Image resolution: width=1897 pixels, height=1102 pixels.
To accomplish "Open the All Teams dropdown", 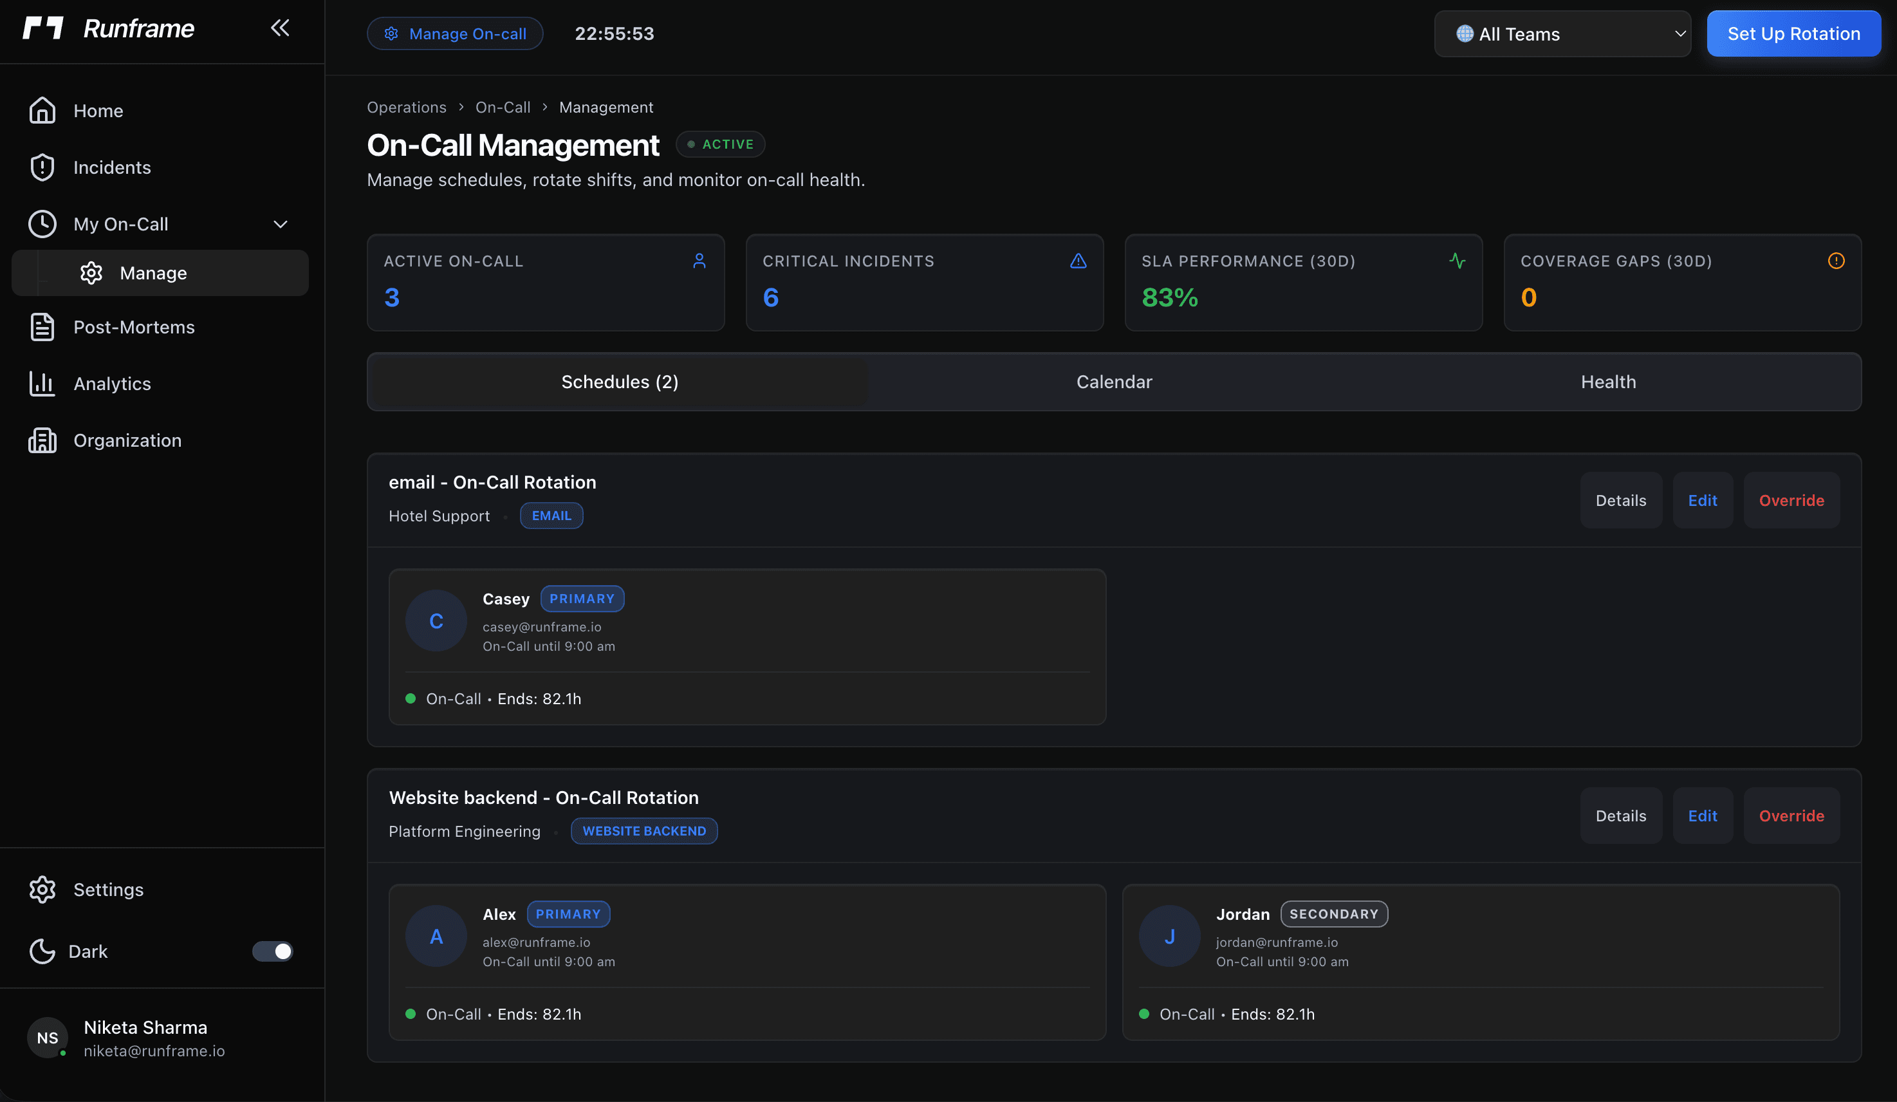I will pos(1563,33).
